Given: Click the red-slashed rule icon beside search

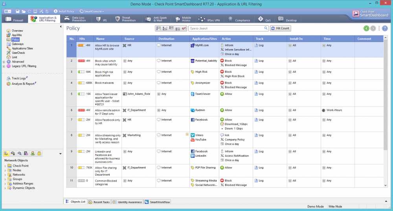Looking at the screenshot, I should click(184, 28).
